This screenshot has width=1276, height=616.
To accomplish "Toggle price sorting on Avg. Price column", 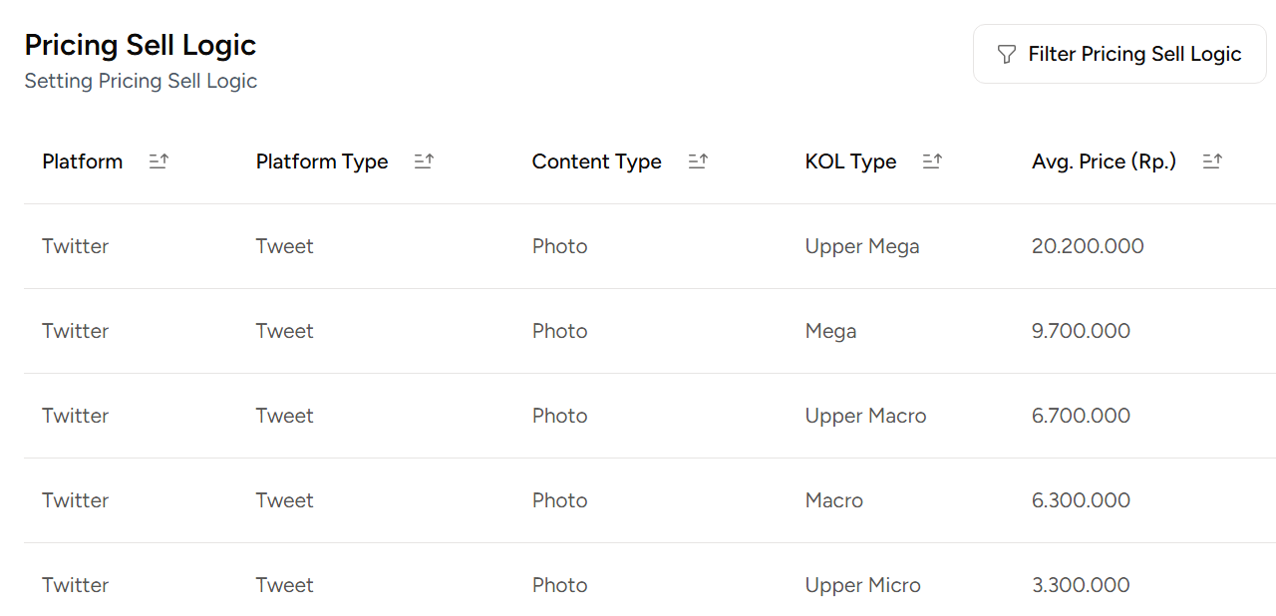I will click(x=1212, y=159).
